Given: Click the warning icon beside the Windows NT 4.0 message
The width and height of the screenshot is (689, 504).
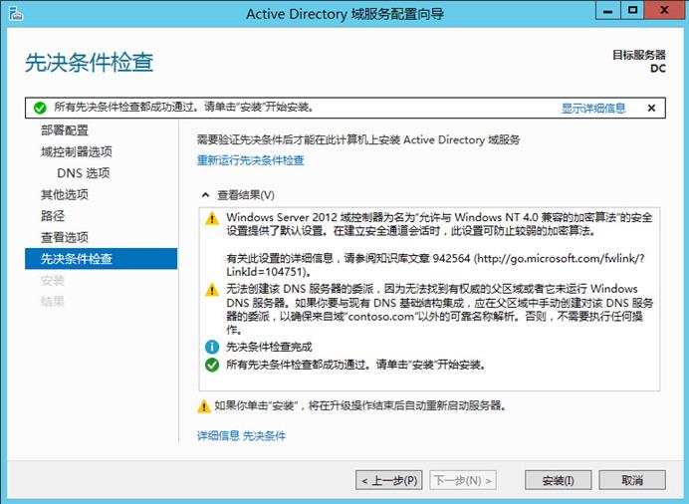Looking at the screenshot, I should click(x=212, y=218).
